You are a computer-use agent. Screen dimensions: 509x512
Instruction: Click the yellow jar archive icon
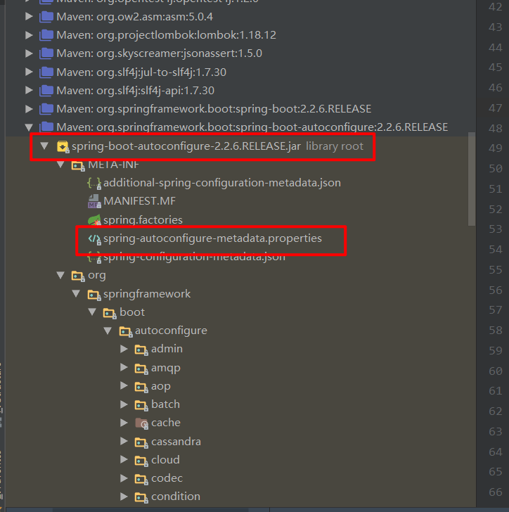(x=63, y=146)
